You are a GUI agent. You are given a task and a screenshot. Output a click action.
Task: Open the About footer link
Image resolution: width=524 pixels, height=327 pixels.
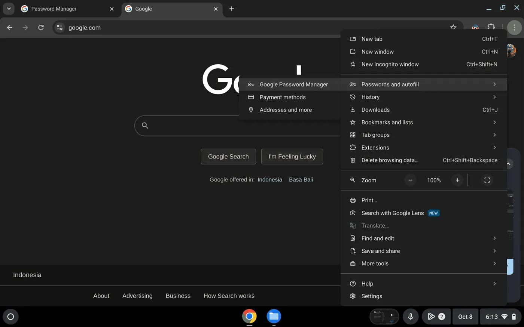coord(101,296)
